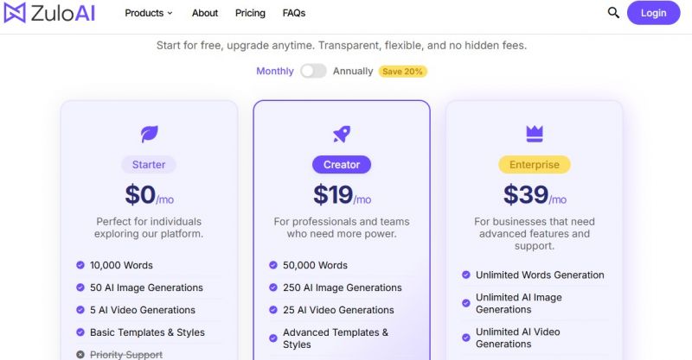Click the '50 AI Image Generations' text

146,287
